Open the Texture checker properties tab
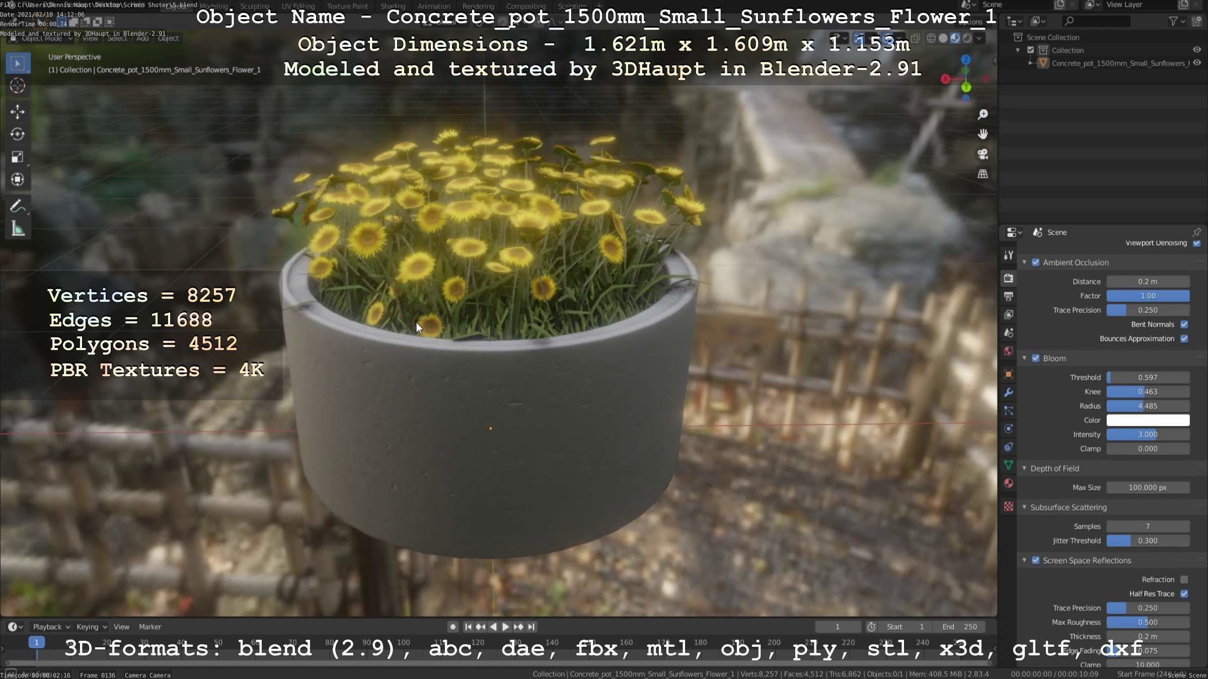The height and width of the screenshot is (679, 1208). tap(1008, 506)
